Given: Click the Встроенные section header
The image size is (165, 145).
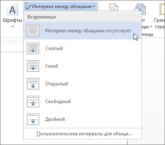Looking at the screenshot, I should (x=82, y=17).
